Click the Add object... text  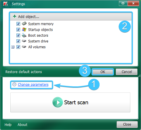coord(28,17)
